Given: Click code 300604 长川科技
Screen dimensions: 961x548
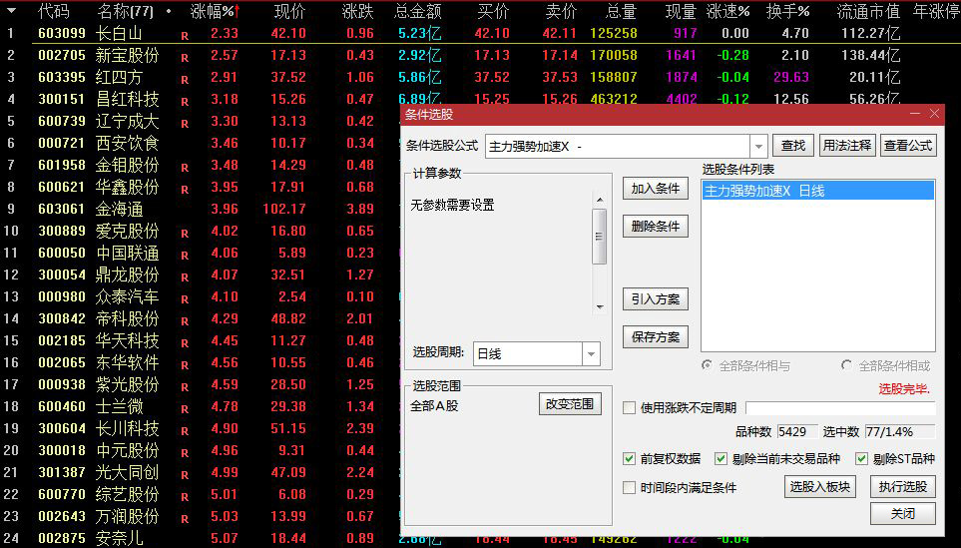Looking at the screenshot, I should coord(62,428).
